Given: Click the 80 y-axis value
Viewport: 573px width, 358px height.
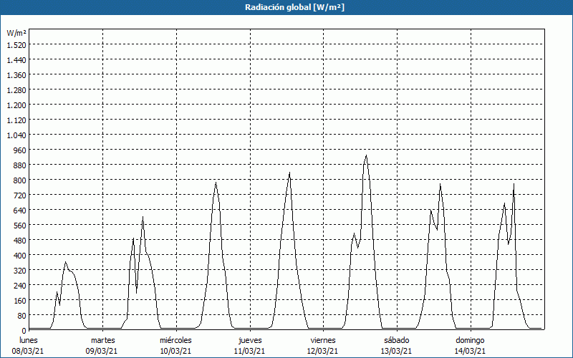Looking at the screenshot, I should pyautogui.click(x=22, y=316).
